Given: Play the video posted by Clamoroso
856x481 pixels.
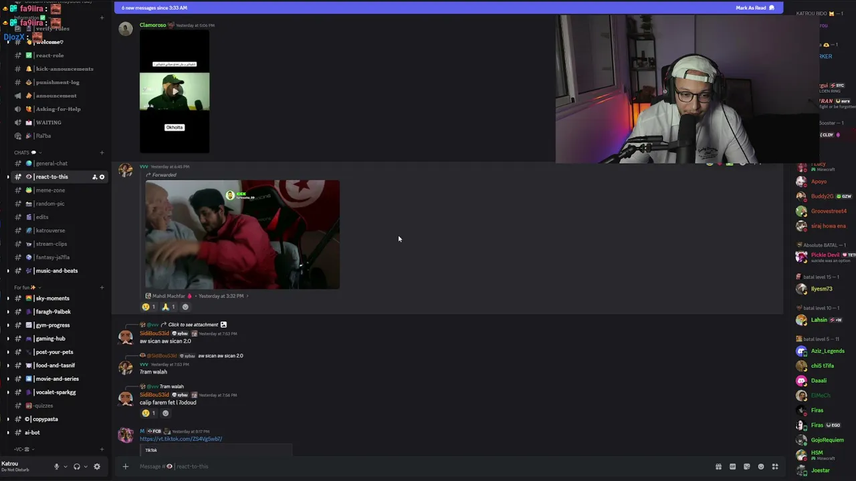Looking at the screenshot, I should [x=175, y=92].
